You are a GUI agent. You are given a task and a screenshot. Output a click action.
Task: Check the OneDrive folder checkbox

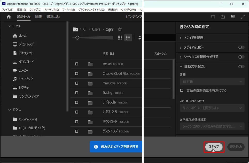click(x=76, y=83)
